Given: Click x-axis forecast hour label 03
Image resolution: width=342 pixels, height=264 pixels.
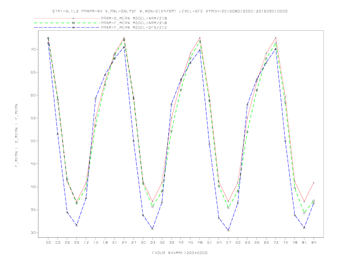Looking at the screenshot, I should 57,242.
